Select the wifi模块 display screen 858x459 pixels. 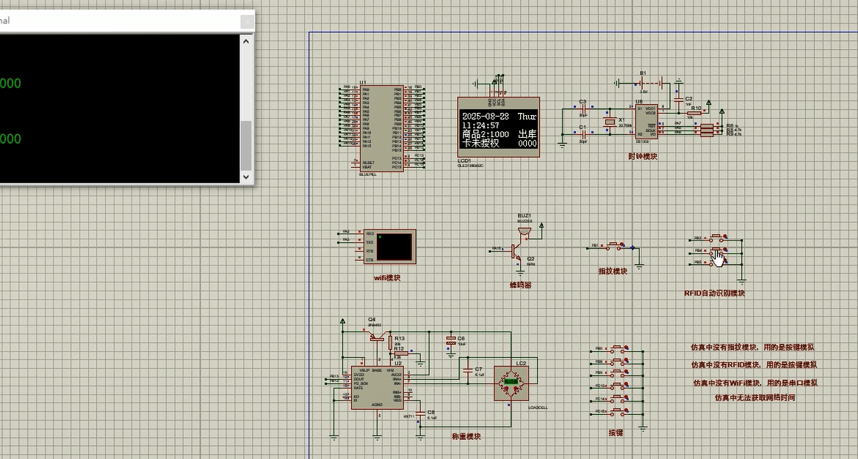[x=394, y=248]
